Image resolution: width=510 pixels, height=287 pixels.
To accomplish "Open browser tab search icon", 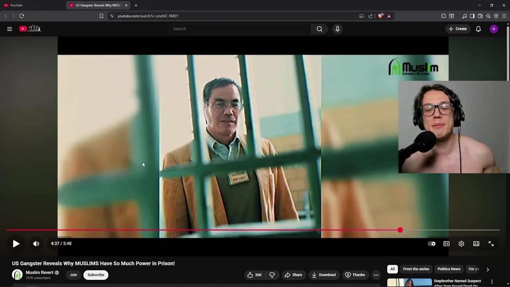I will coord(451,16).
